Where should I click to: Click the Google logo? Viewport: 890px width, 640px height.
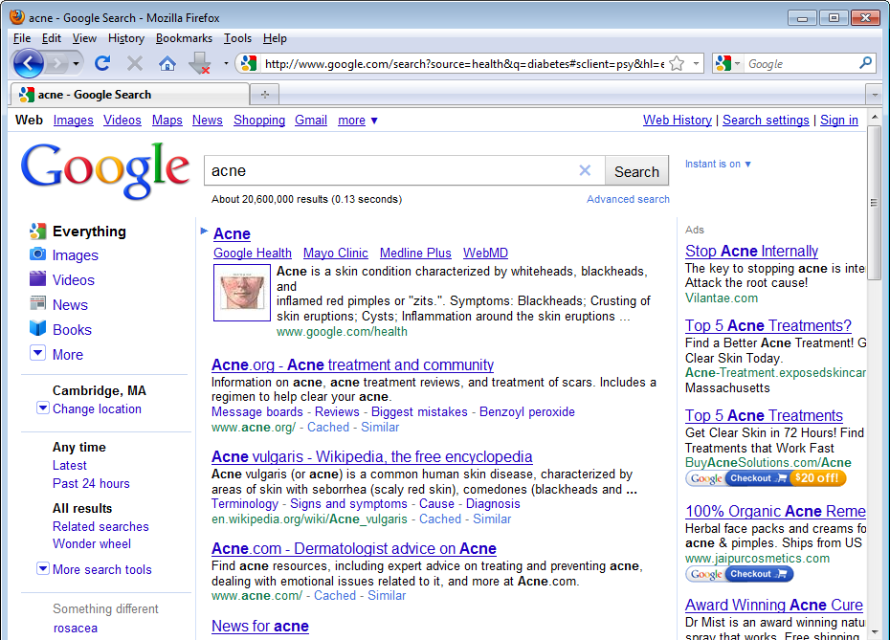[x=105, y=170]
